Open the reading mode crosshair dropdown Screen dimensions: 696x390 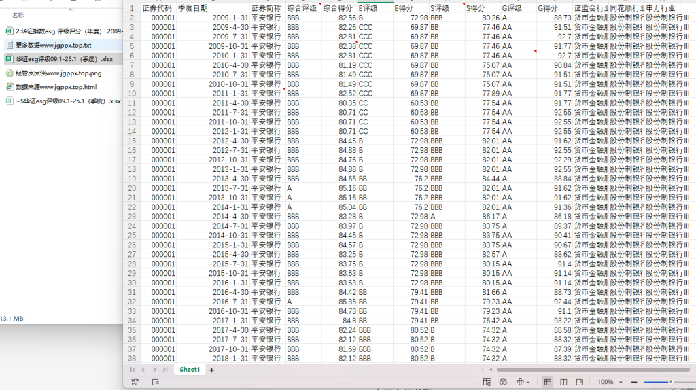[x=523, y=382]
